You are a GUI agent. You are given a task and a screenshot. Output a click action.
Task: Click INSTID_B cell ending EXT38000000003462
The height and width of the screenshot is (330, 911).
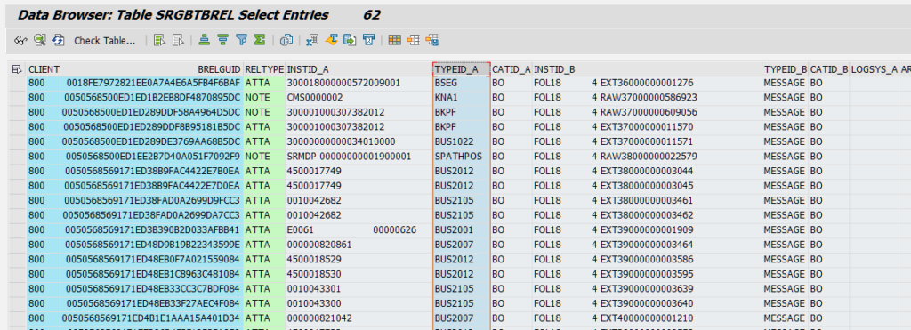click(647, 215)
